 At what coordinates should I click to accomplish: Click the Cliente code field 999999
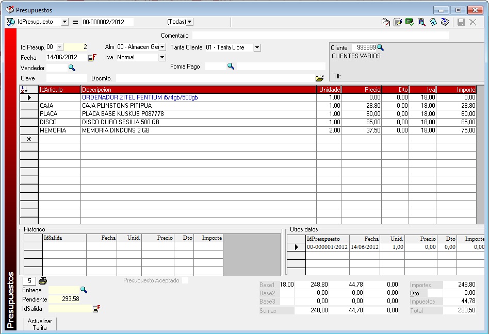pos(364,47)
